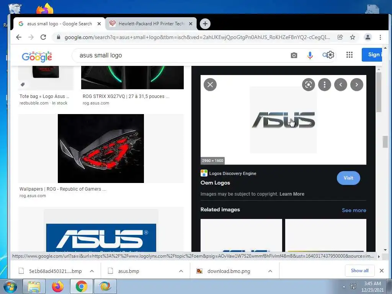This screenshot has height=294, width=392.
Task: Switch to the Hewlett-Packard HP Printer tab
Action: [x=151, y=24]
